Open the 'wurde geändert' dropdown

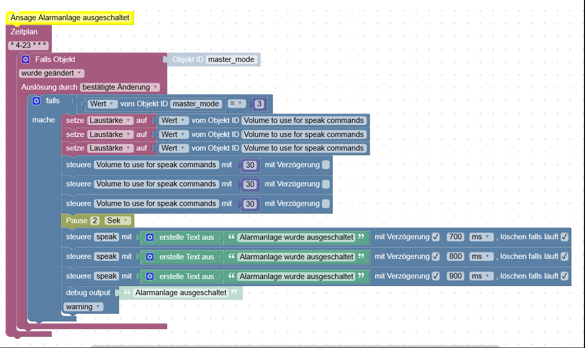[51, 73]
